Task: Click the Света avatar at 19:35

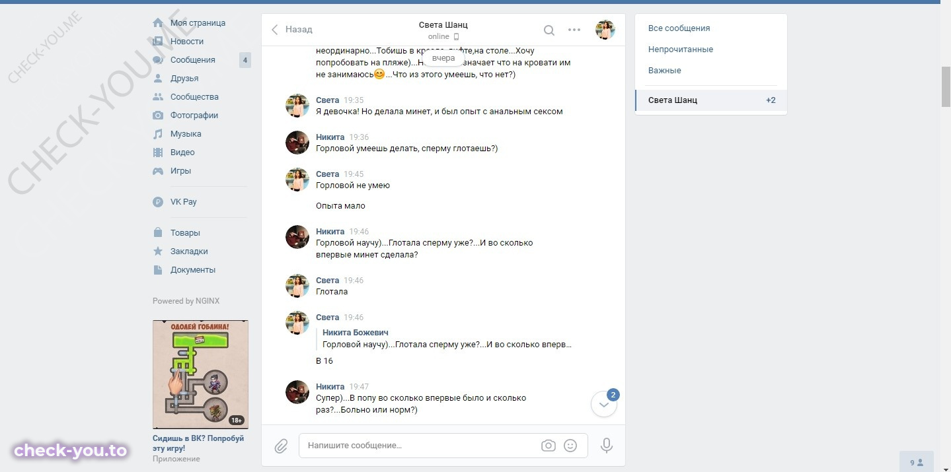Action: click(x=297, y=106)
